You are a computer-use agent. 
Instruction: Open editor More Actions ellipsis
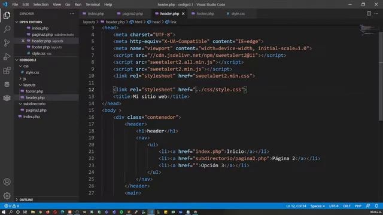click(x=376, y=14)
